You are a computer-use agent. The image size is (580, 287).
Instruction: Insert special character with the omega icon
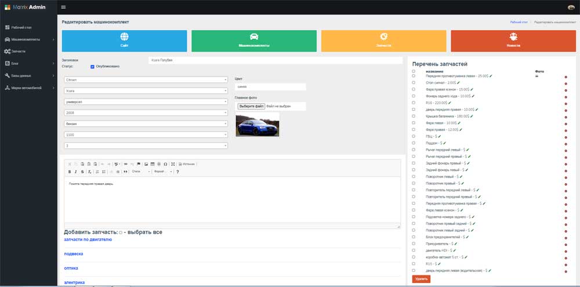165,164
